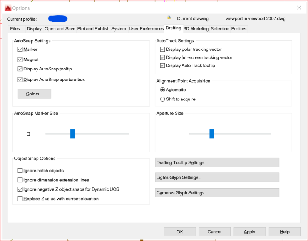Uncheck Display AutoSnap aperture box
308x241 pixels.
(20, 80)
